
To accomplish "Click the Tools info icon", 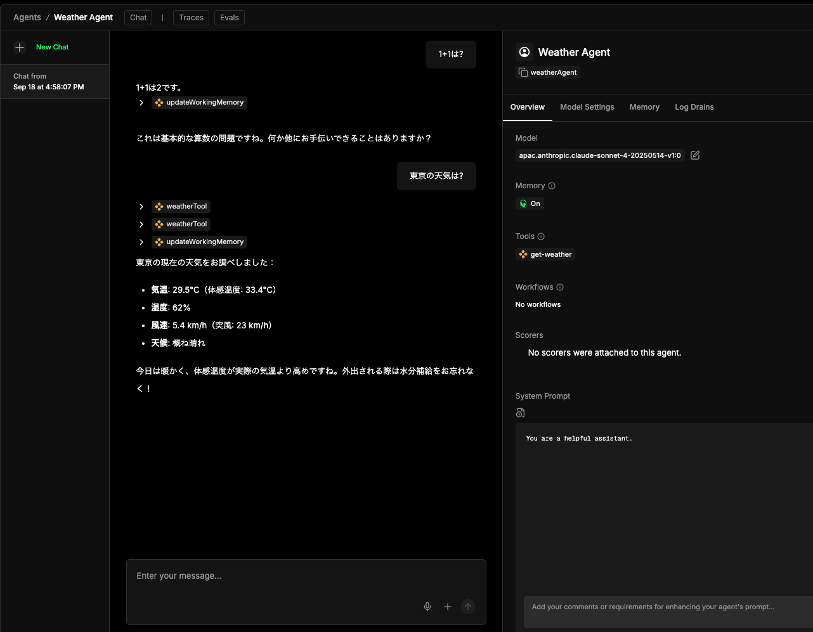I will tap(541, 236).
